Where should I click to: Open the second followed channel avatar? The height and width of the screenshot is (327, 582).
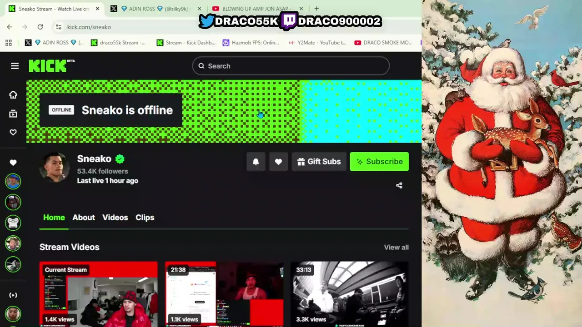pyautogui.click(x=13, y=202)
